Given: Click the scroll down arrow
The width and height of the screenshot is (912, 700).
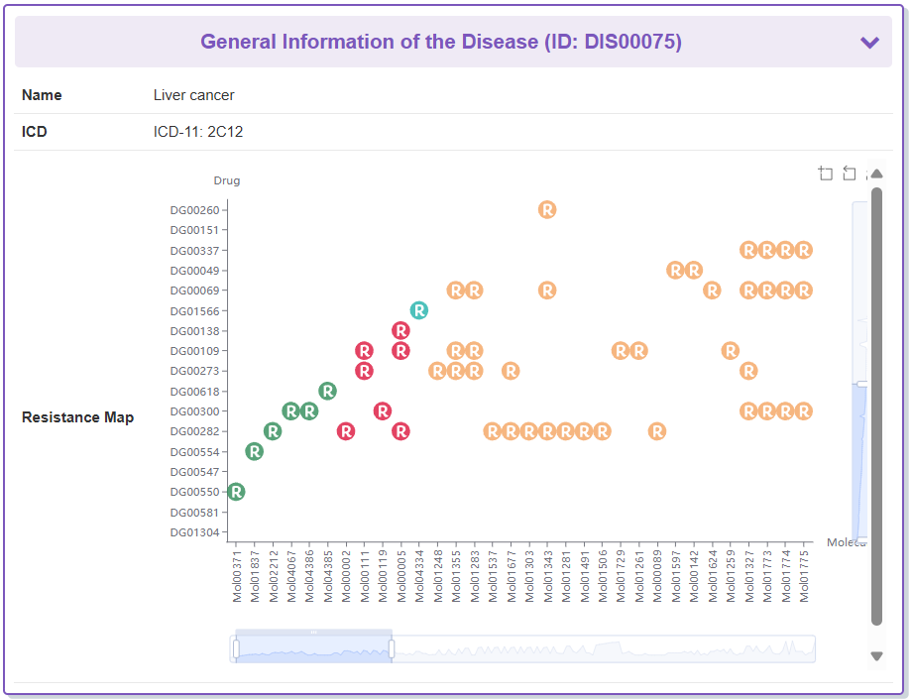Looking at the screenshot, I should click(876, 655).
